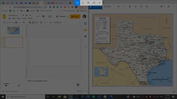The height and width of the screenshot is (99, 177).
Task: Click Zoom in icon in Photos app
Action: (119, 7)
